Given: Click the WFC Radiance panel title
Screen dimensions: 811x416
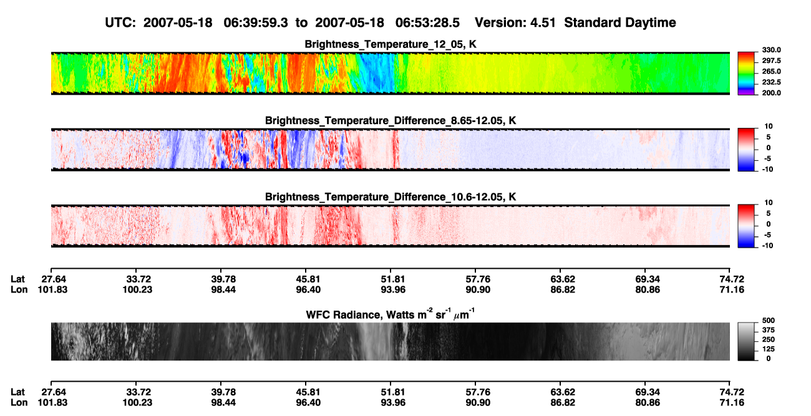Looking at the screenshot, I should (x=391, y=314).
